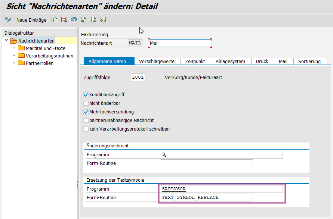Open the Ablagesystem tab
The width and height of the screenshot is (333, 219).
230,62
